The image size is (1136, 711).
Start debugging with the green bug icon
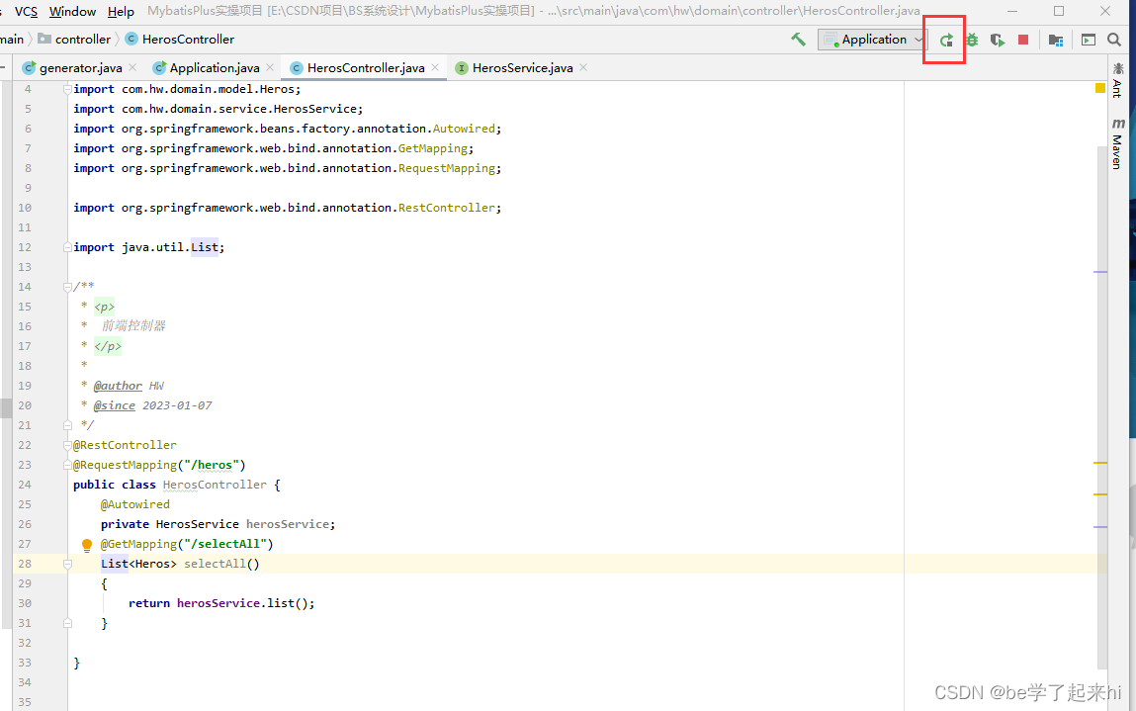972,40
